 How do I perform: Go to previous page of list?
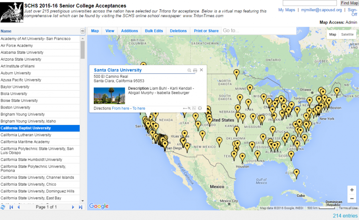tap(18, 207)
